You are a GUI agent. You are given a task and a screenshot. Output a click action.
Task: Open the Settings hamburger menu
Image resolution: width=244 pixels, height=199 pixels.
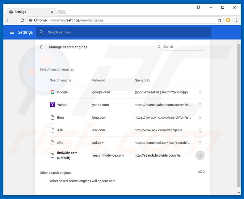pos(12,32)
